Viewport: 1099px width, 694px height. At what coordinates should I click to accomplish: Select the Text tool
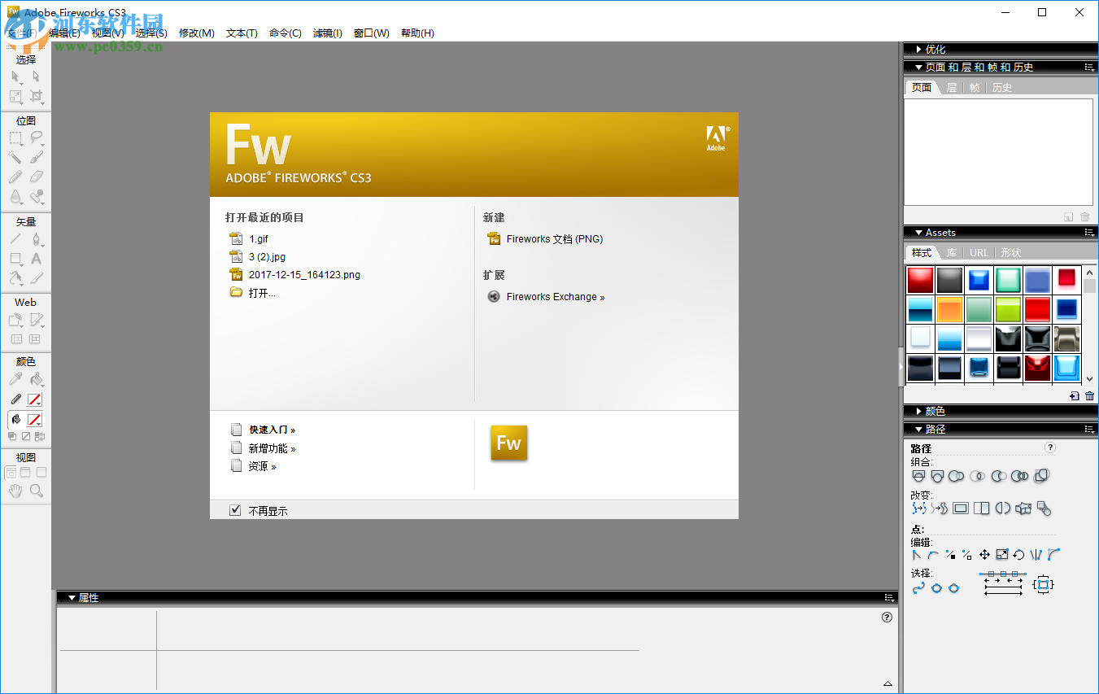click(36, 259)
